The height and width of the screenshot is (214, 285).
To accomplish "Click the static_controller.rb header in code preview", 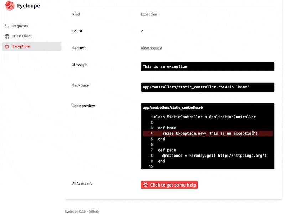I will coord(172,107).
